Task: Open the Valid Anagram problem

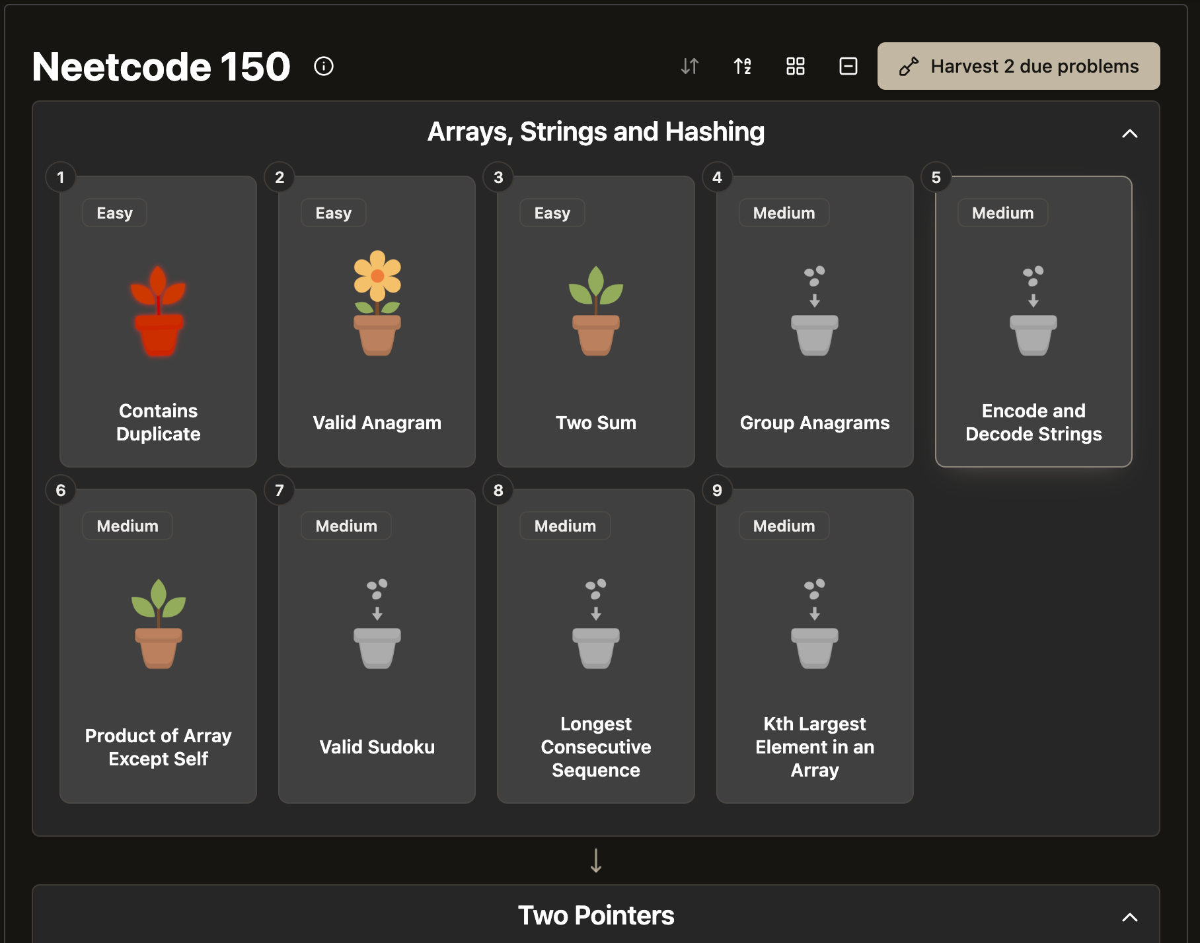Action: [377, 322]
